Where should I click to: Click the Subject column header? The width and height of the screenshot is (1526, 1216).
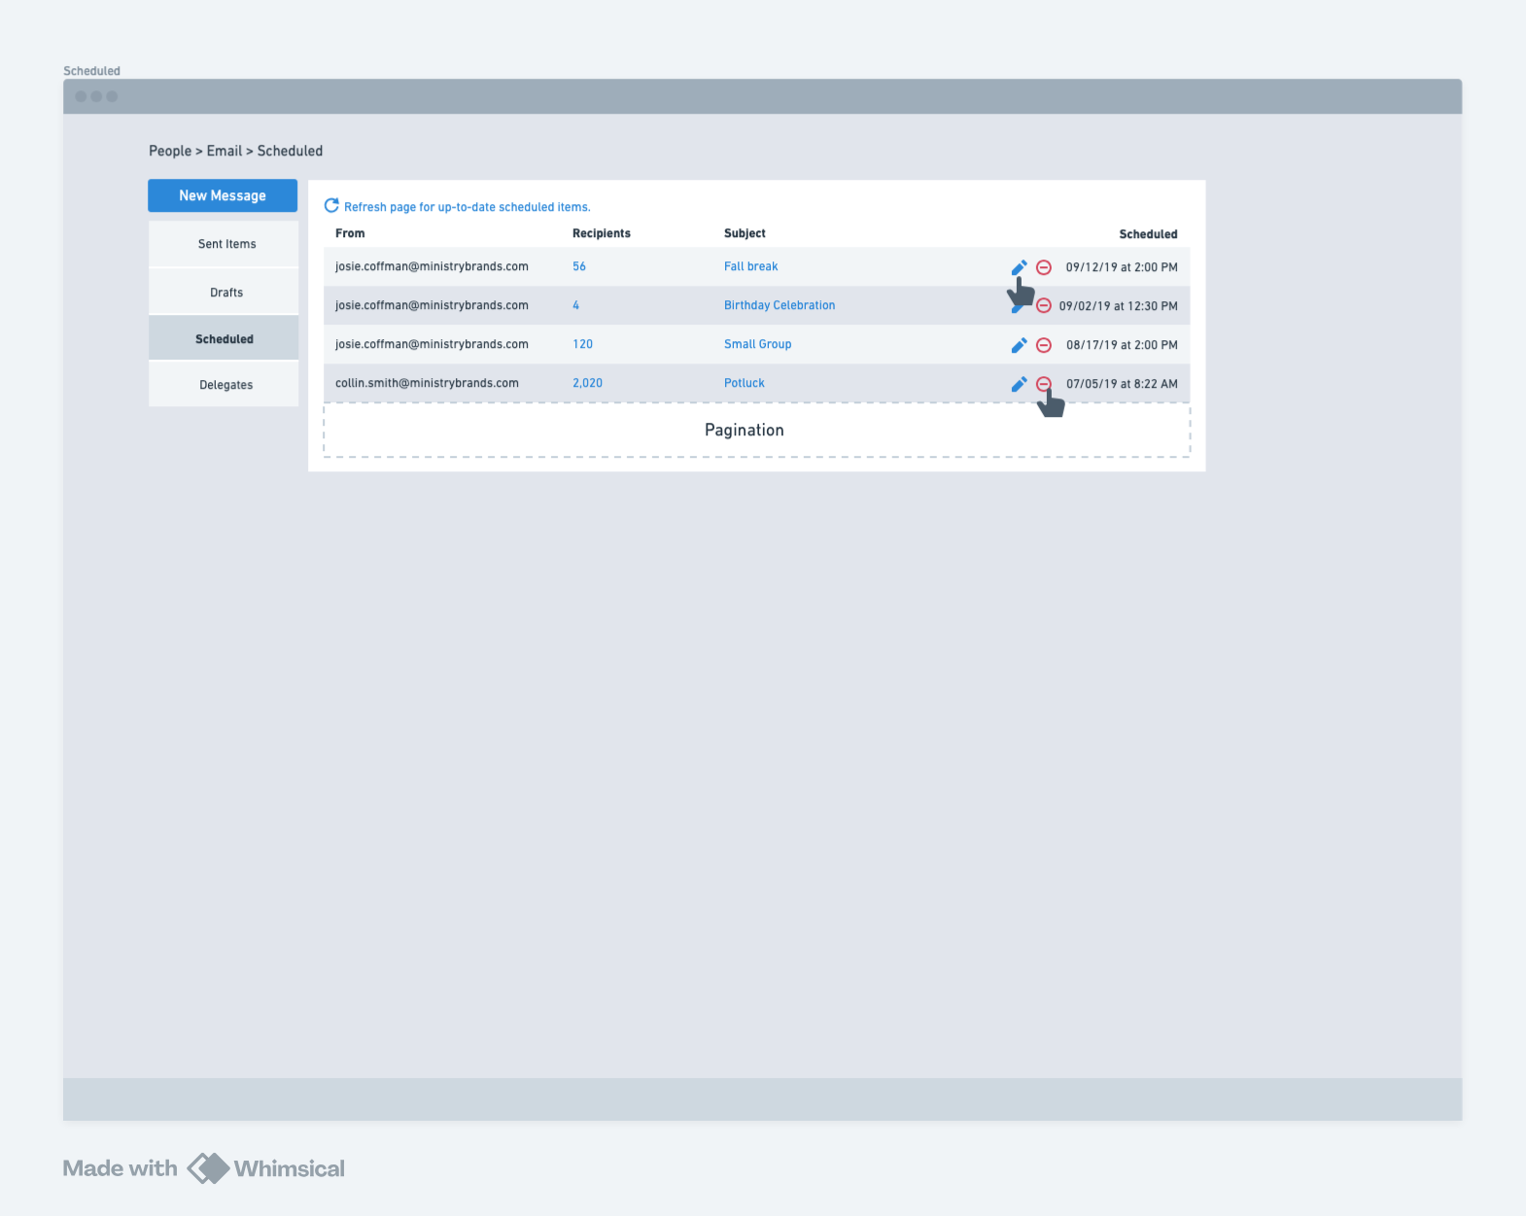[745, 233]
